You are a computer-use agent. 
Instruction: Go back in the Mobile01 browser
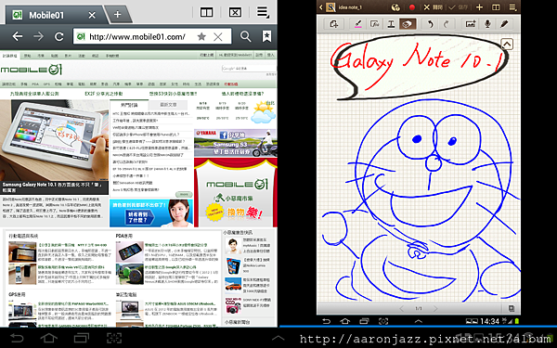17,36
